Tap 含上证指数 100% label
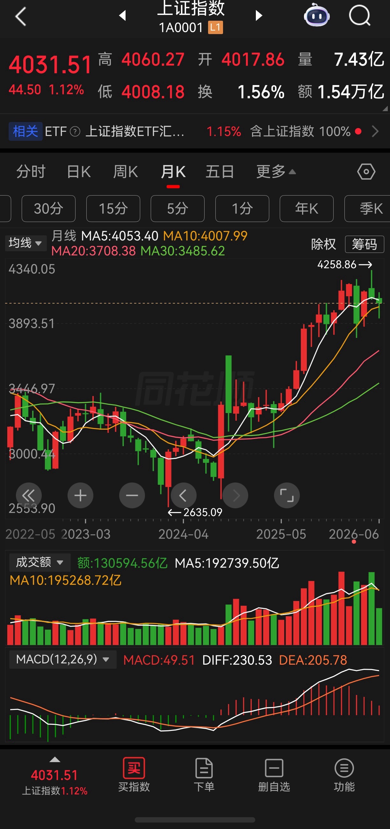The height and width of the screenshot is (829, 390). (x=300, y=131)
